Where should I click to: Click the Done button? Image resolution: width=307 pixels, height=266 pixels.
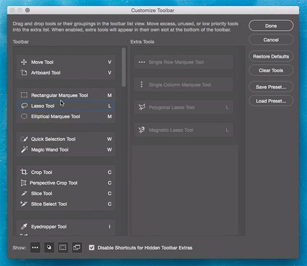(x=271, y=25)
